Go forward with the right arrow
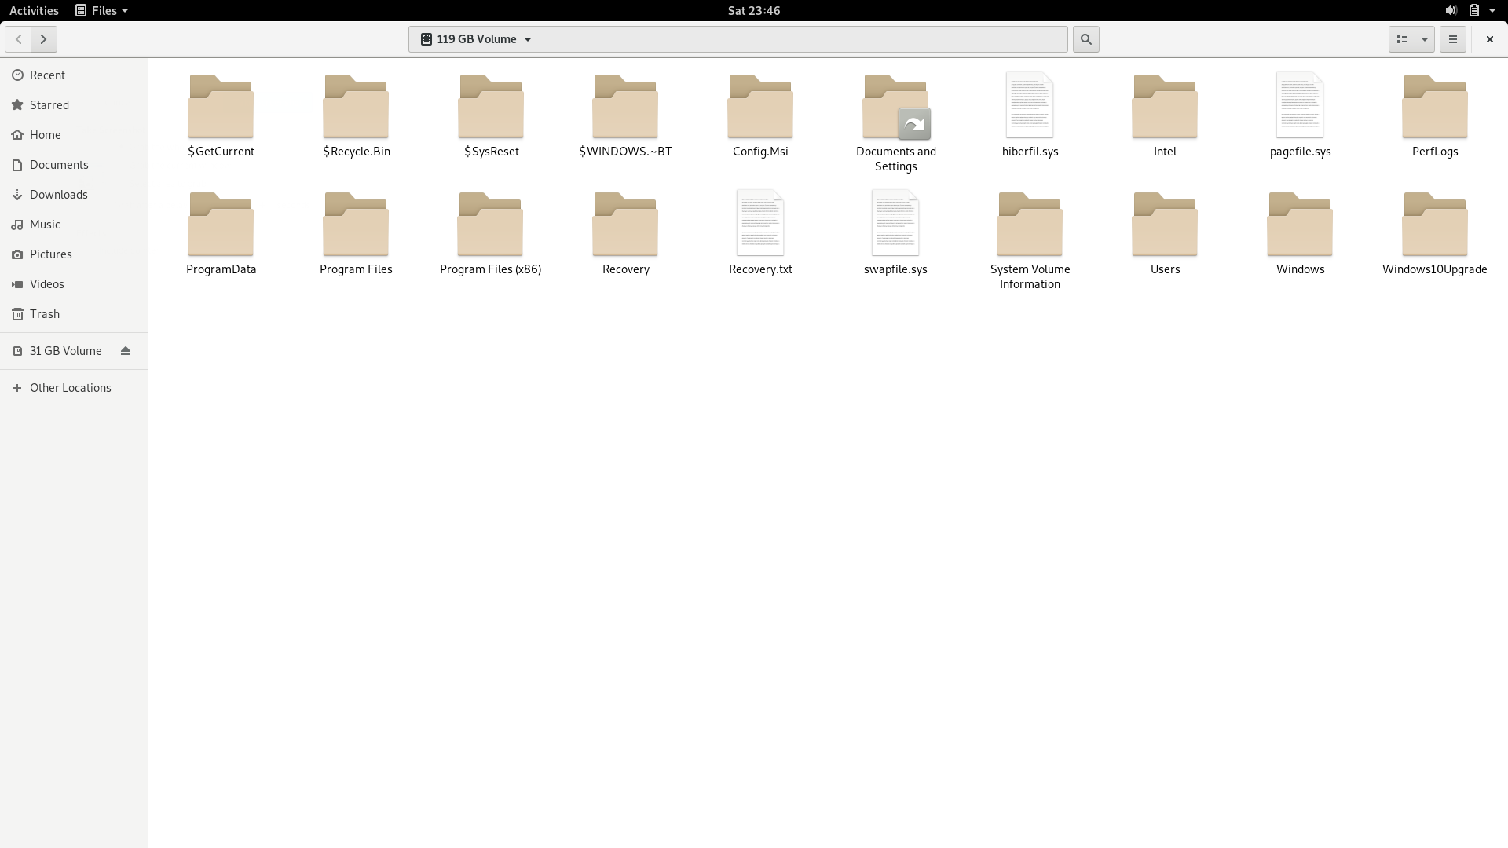Screen dimensions: 1508x848 44,39
